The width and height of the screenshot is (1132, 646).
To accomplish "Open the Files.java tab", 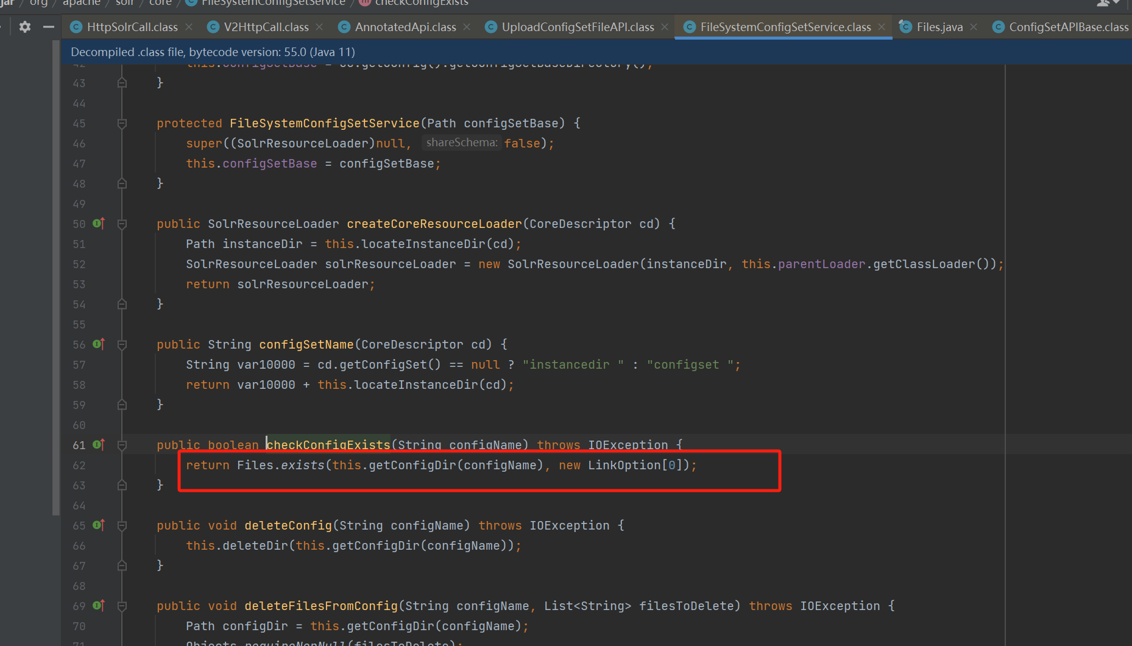I will tap(940, 27).
